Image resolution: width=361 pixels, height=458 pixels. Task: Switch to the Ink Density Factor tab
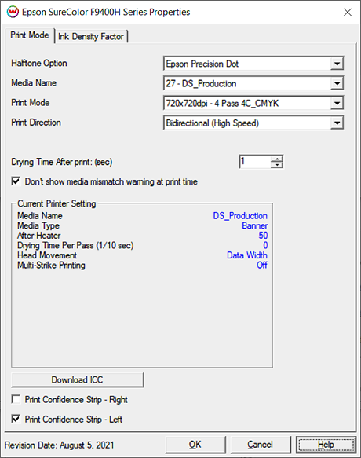tap(91, 36)
